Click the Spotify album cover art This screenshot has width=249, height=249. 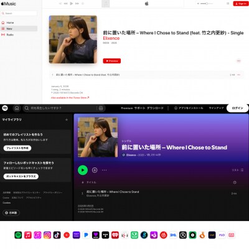98,137
